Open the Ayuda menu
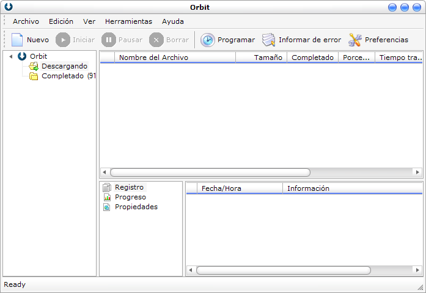 (x=173, y=21)
